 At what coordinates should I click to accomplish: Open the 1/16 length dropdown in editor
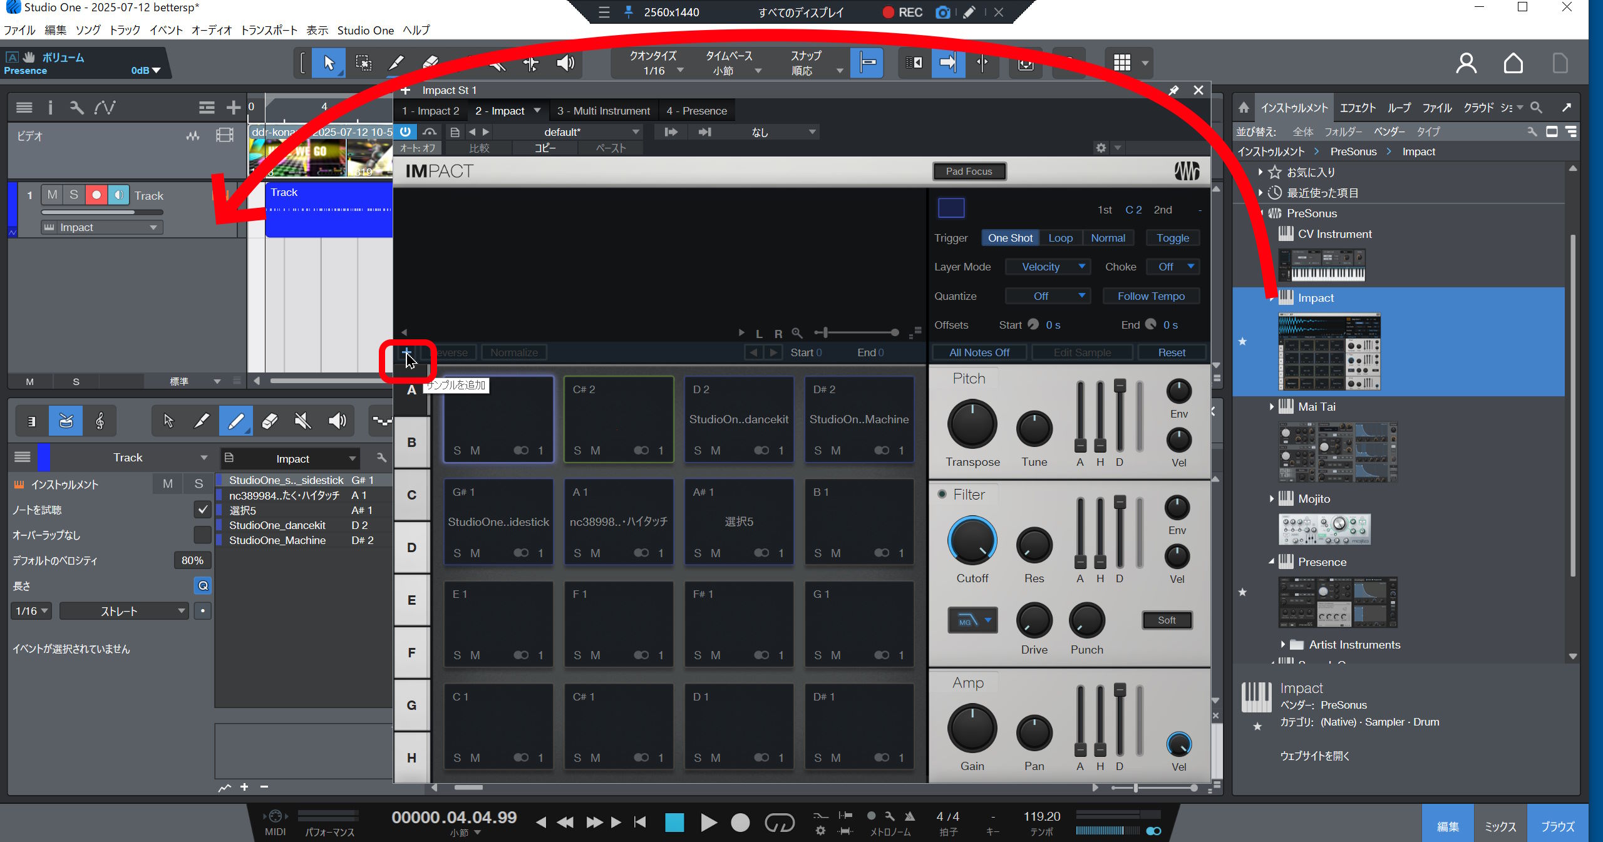[31, 611]
